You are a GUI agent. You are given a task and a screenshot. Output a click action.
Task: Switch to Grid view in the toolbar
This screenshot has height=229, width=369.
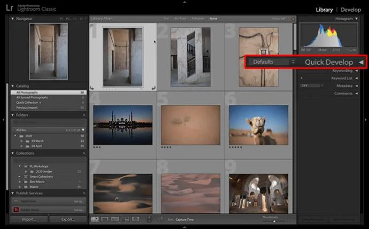(x=95, y=219)
